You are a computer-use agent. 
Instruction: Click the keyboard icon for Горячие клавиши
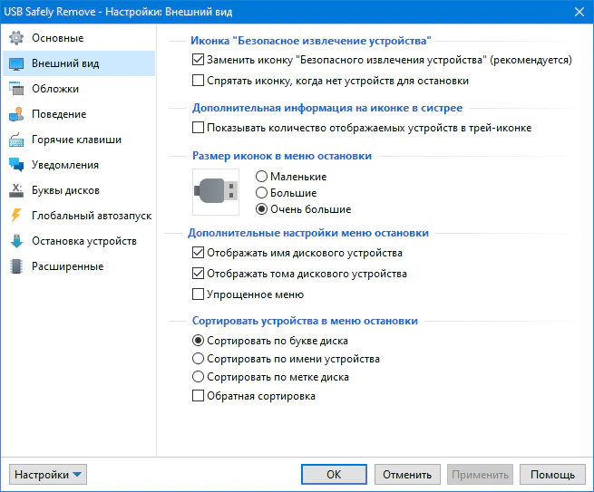click(15, 140)
